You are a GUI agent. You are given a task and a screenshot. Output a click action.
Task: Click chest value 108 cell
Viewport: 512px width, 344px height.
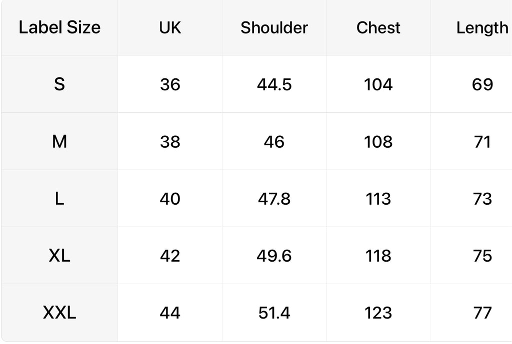tap(378, 141)
